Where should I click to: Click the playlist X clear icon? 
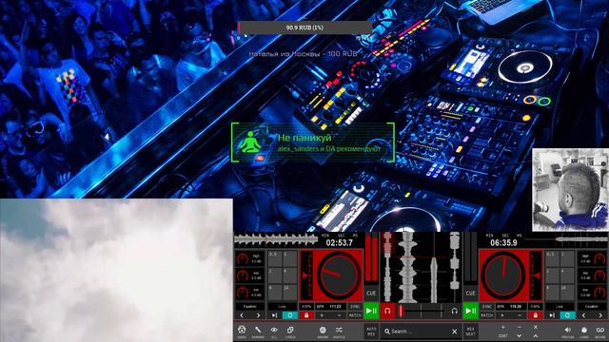click(x=536, y=327)
